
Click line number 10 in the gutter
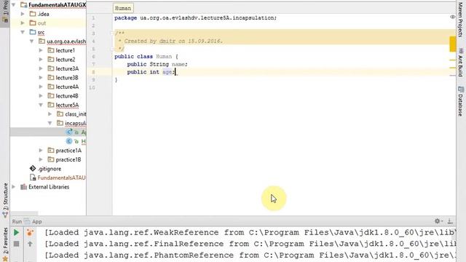[x=92, y=87]
